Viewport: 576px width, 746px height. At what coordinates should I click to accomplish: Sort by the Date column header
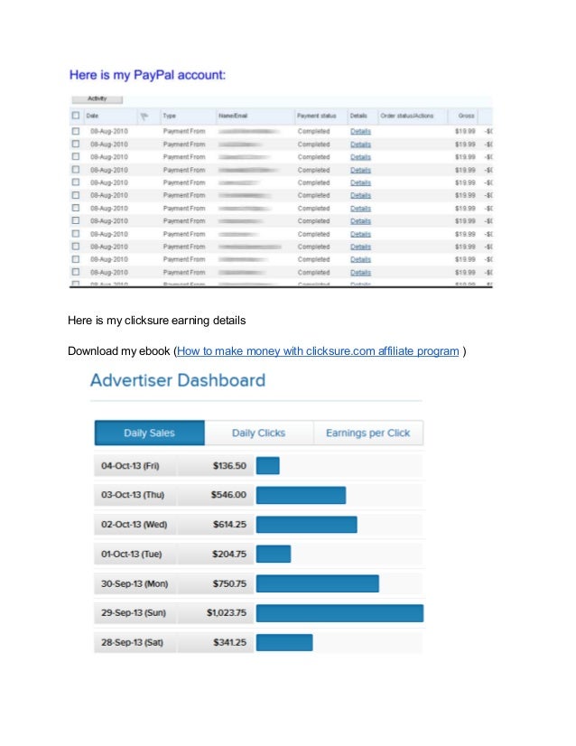(x=92, y=116)
